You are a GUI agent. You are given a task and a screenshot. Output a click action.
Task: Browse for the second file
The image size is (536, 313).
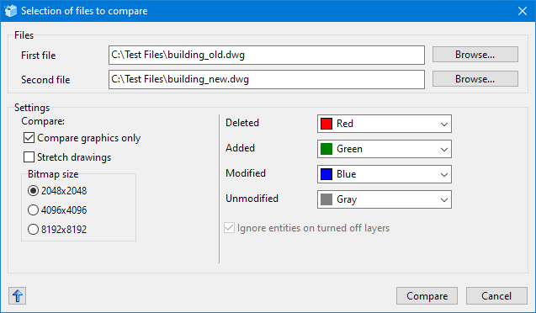475,79
